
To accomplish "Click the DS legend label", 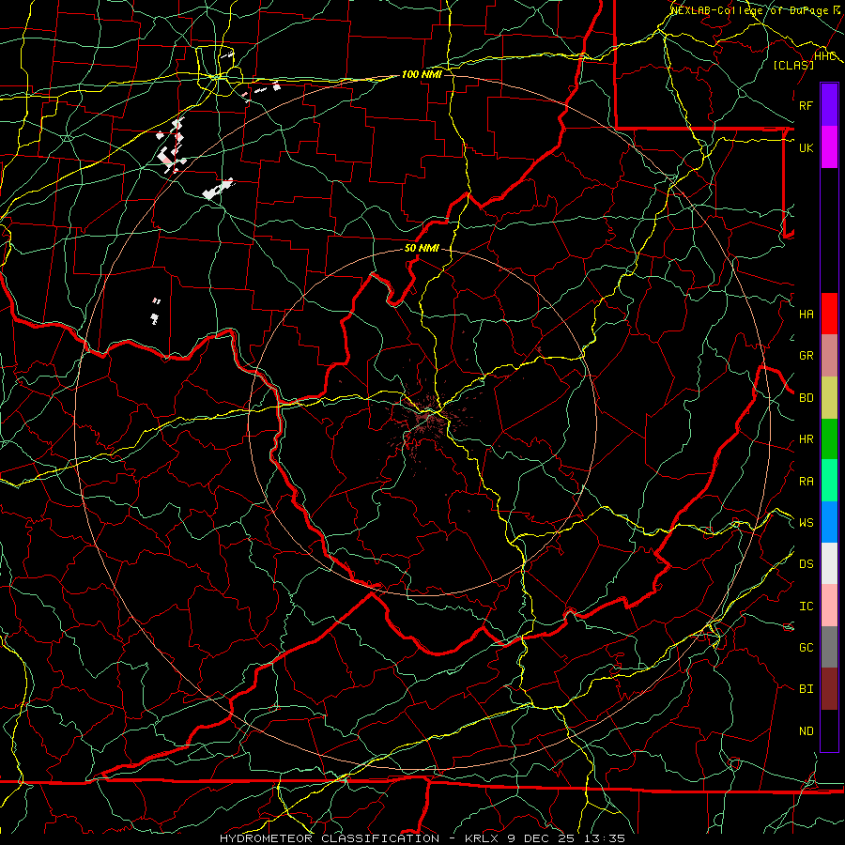I will tap(807, 564).
